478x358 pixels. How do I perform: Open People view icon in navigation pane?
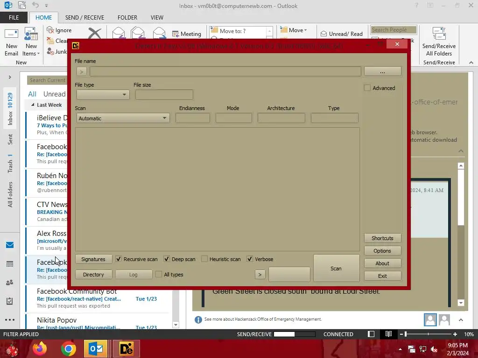[10, 282]
